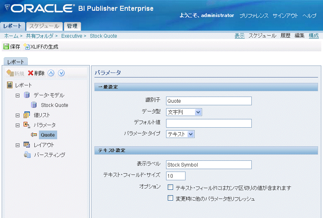Select Quote in the tree
This screenshot has width=323, height=218.
click(x=48, y=135)
